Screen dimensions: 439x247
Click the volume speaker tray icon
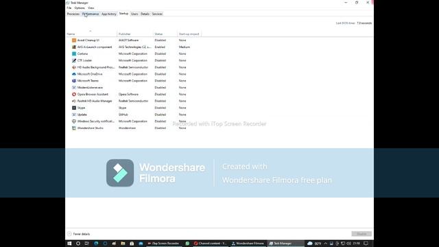(349, 244)
